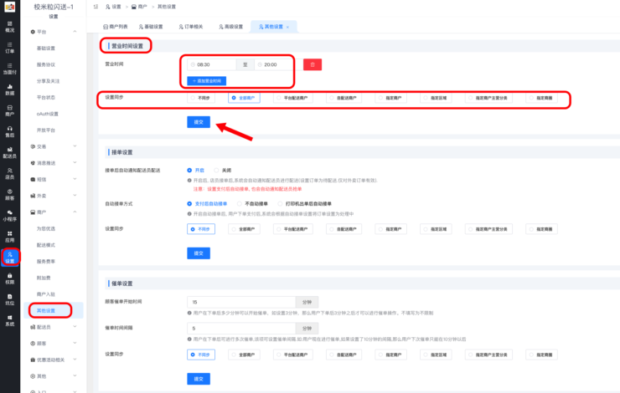Toggle the sidebar collapse icon in breadcrumb bar

click(x=96, y=7)
